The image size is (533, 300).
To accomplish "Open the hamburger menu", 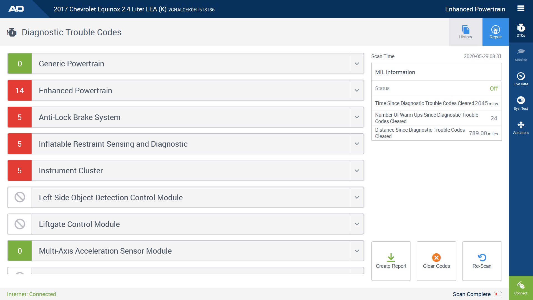I will click(521, 8).
